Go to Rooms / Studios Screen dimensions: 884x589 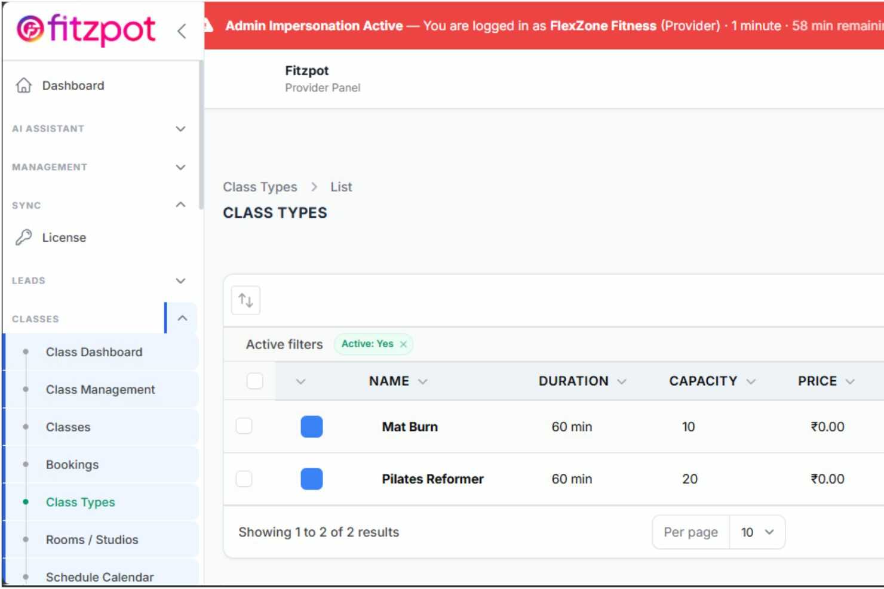[92, 539]
